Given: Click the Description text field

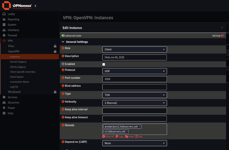Looking at the screenshot, I should 135,57.
